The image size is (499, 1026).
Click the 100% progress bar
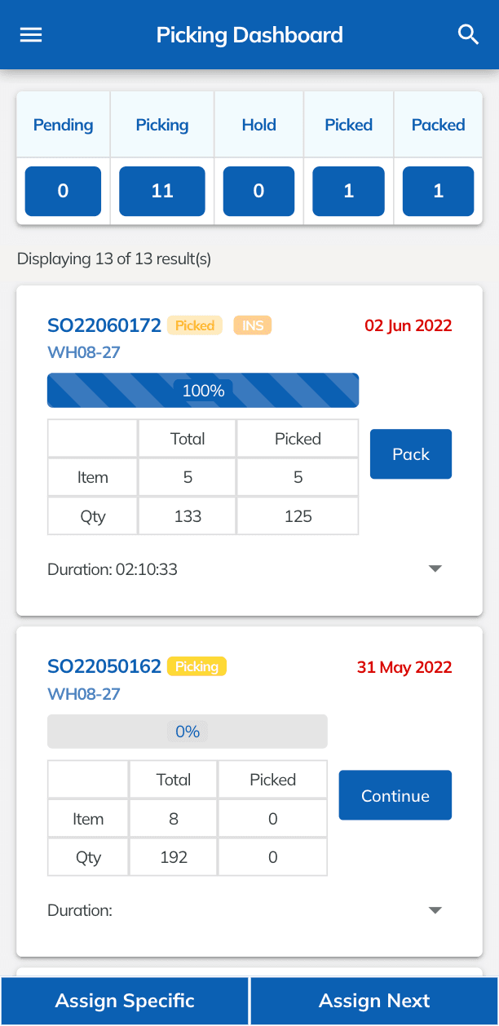pyautogui.click(x=203, y=391)
